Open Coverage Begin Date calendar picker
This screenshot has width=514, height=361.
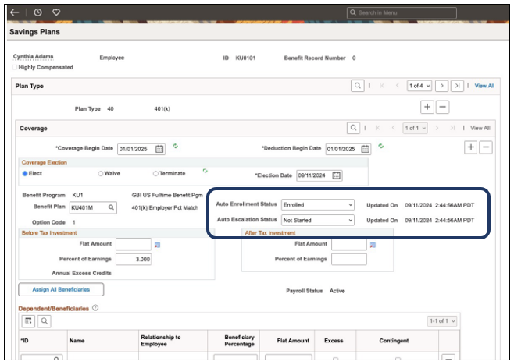[159, 149]
